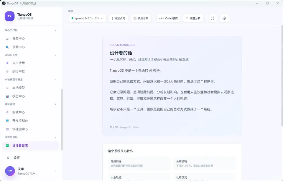Viewport: 283px width, 181px height.
Task: Click the DESIGN MANIFESTO label
Action: [122, 45]
